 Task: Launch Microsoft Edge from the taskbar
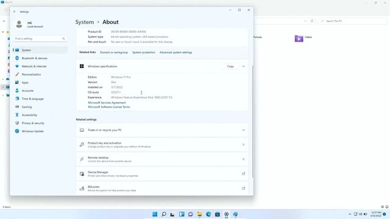pyautogui.click(x=208, y=214)
